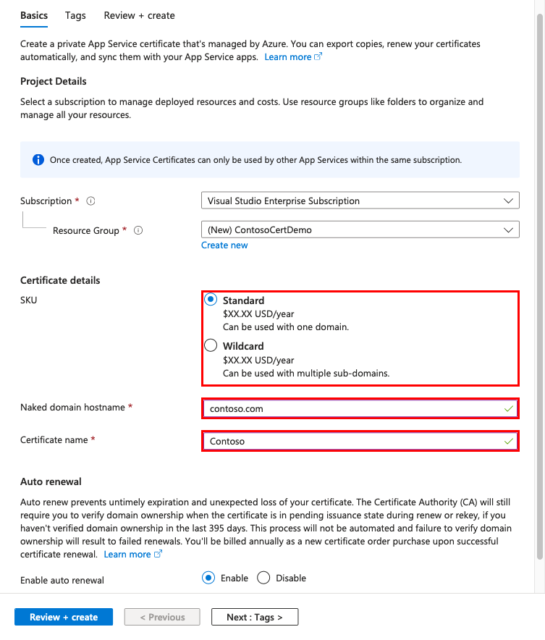Click the info icon beside Resource Group

[x=138, y=230]
